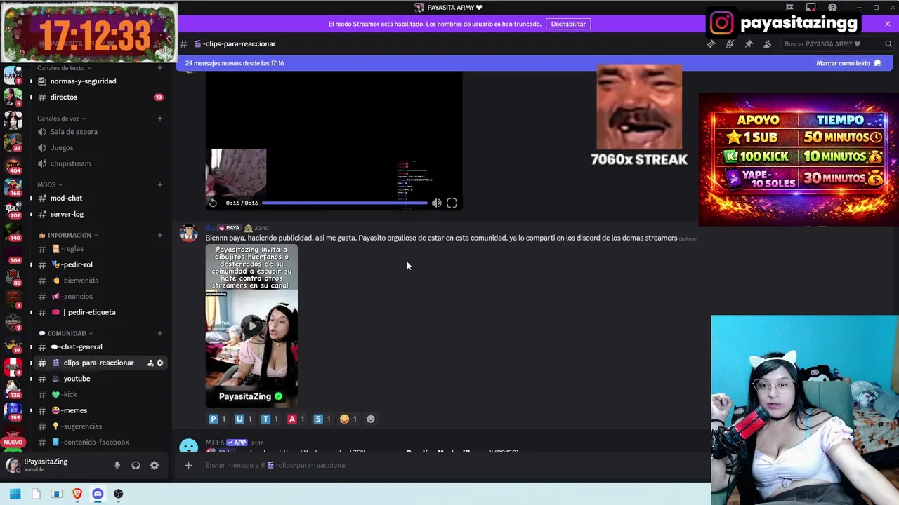Viewport: 899px width, 505px height.
Task: Create channel in Canales de voz plus
Action: click(x=160, y=118)
